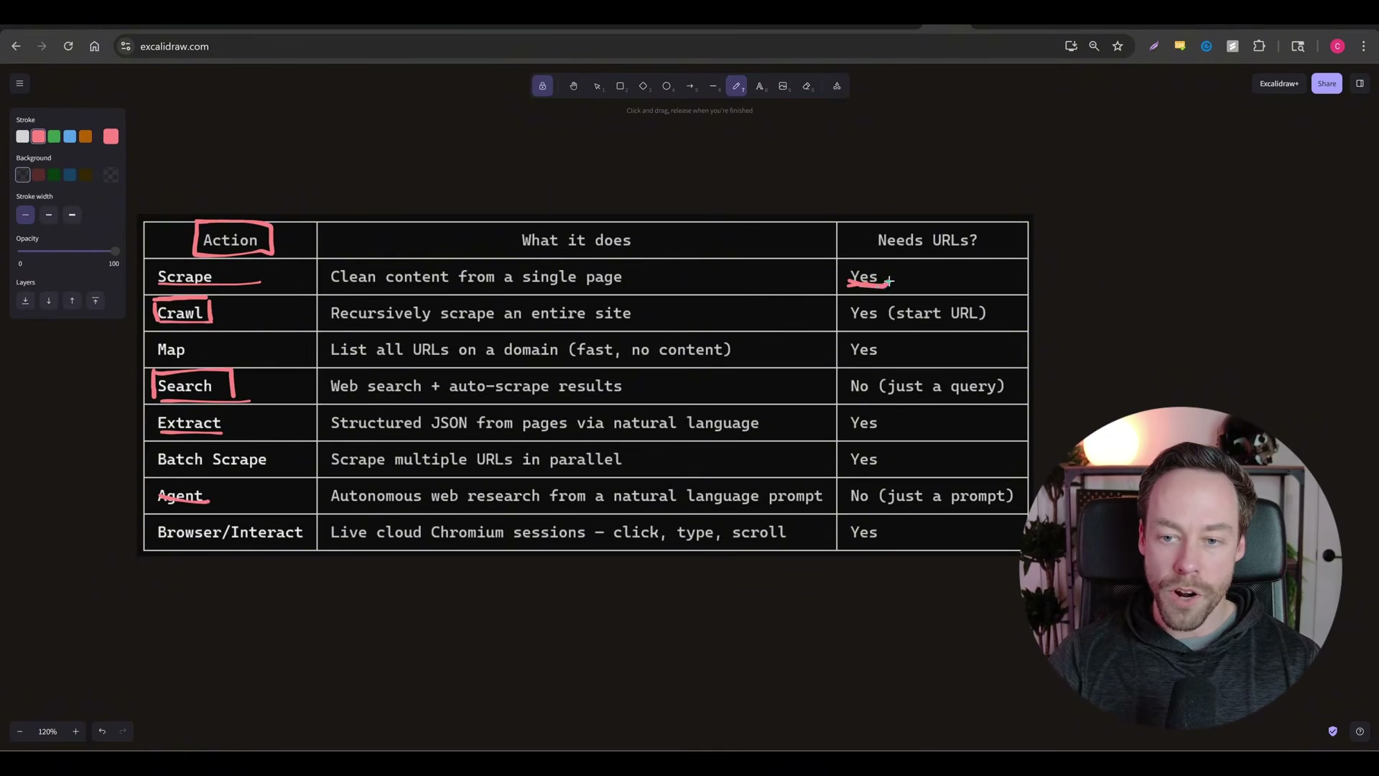
Task: Select the Arrow tool
Action: pos(691,86)
